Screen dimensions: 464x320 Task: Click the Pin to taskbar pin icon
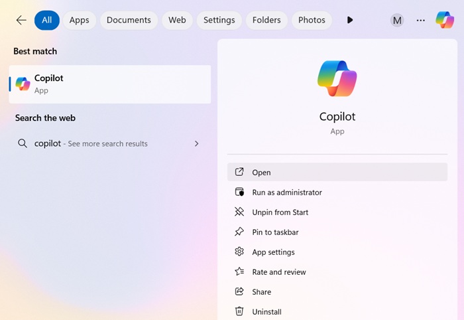coord(239,232)
